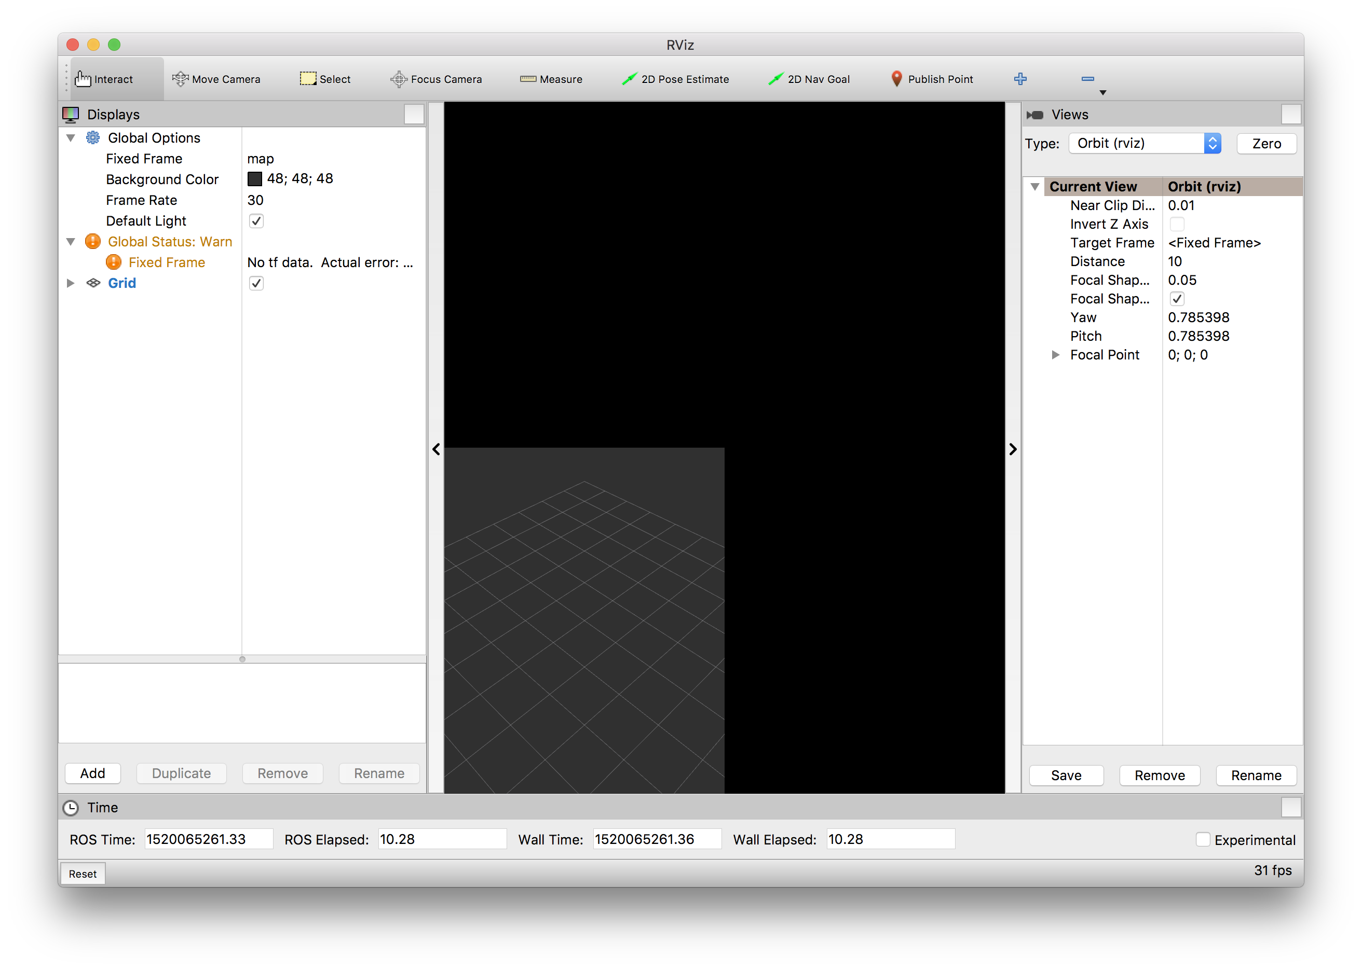1362x970 pixels.
Task: Select the Publish Point tool
Action: pos(932,78)
